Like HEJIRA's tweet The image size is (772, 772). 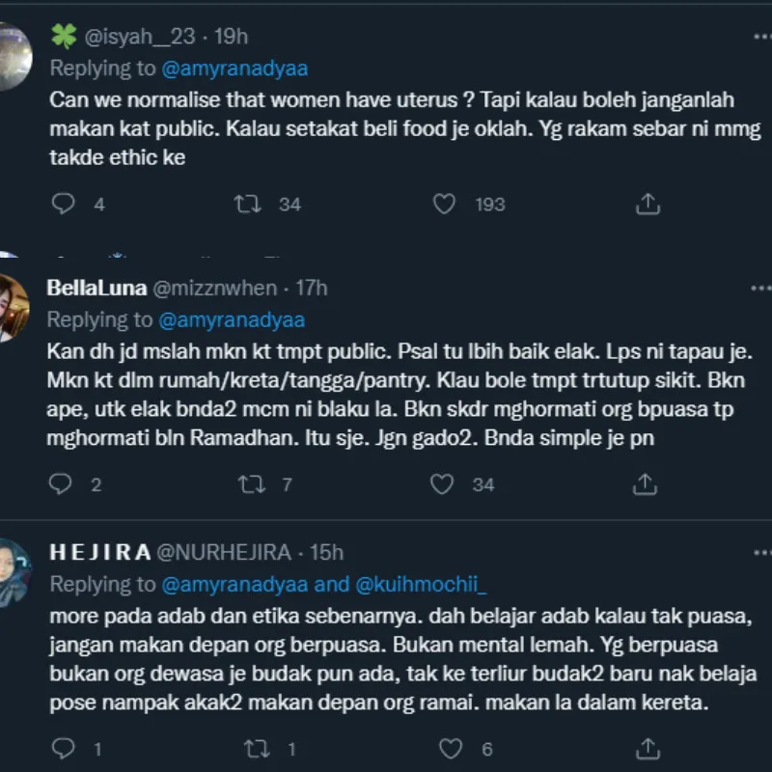point(450,748)
